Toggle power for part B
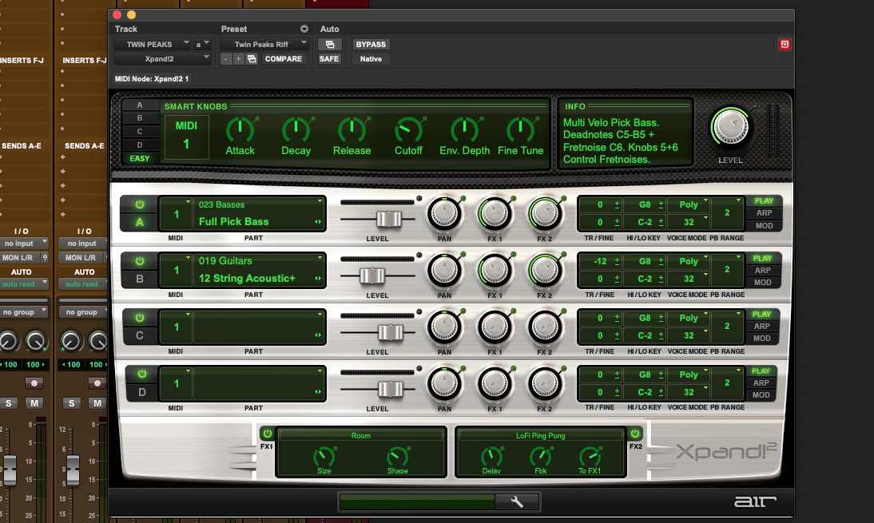The width and height of the screenshot is (874, 523). click(139, 261)
